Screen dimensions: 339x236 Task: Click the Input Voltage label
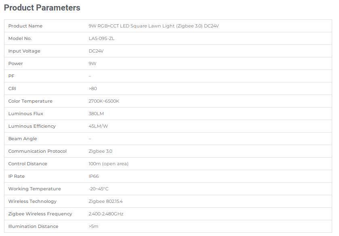click(x=24, y=51)
